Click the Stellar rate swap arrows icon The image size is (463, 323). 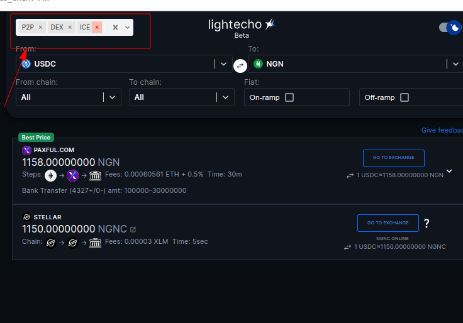[347, 247]
